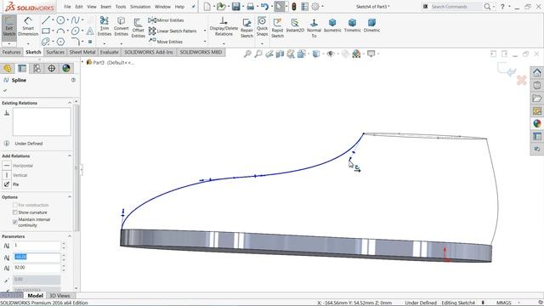Open the Insert menu
The width and height of the screenshot is (544, 306).
[x=105, y=7]
